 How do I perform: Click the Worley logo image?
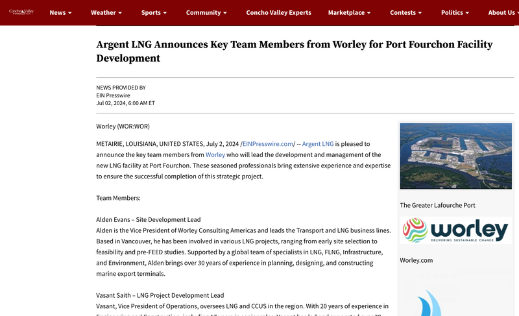point(456,230)
